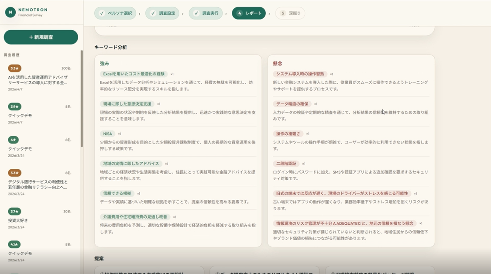The width and height of the screenshot is (491, 274).
Task: Open the クイックデモ survey rated 4.1 stars
Action: coord(39,251)
